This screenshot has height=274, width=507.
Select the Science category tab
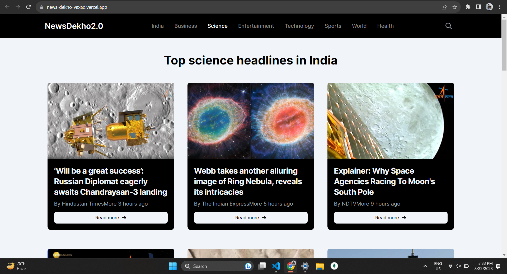click(218, 26)
